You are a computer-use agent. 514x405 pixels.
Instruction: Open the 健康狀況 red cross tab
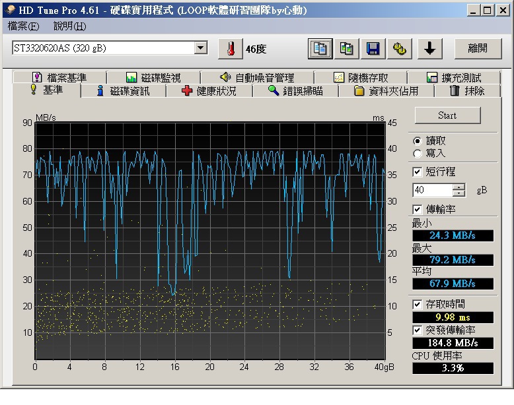click(209, 91)
